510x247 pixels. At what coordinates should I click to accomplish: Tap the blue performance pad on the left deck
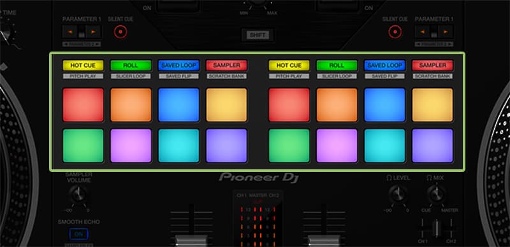coord(178,105)
